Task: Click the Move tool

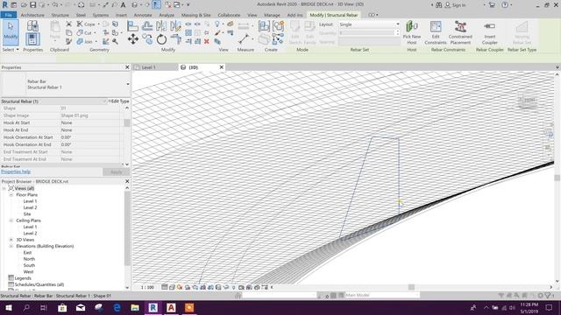Action: click(x=133, y=38)
